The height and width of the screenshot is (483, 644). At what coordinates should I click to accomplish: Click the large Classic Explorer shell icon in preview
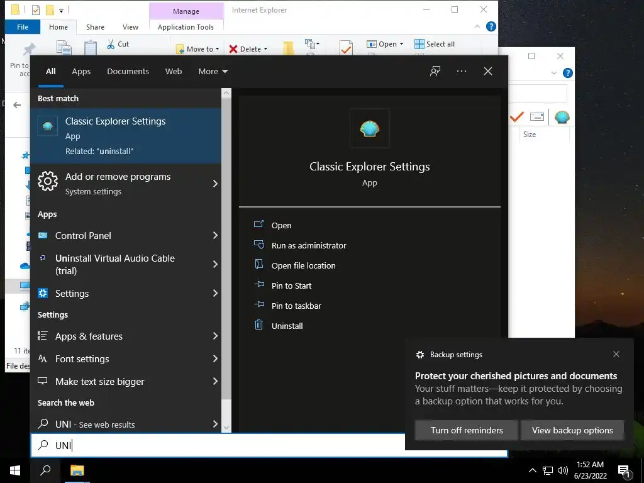[x=370, y=128]
